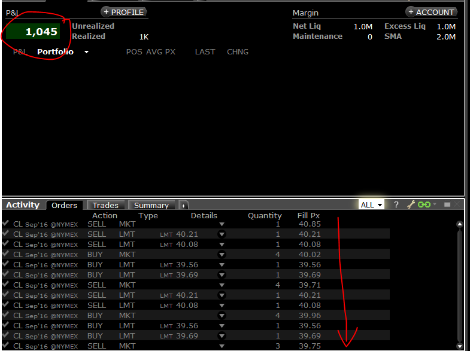Image resolution: width=470 pixels, height=351 pixels.
Task: Click the + PROFILE button
Action: 124,13
